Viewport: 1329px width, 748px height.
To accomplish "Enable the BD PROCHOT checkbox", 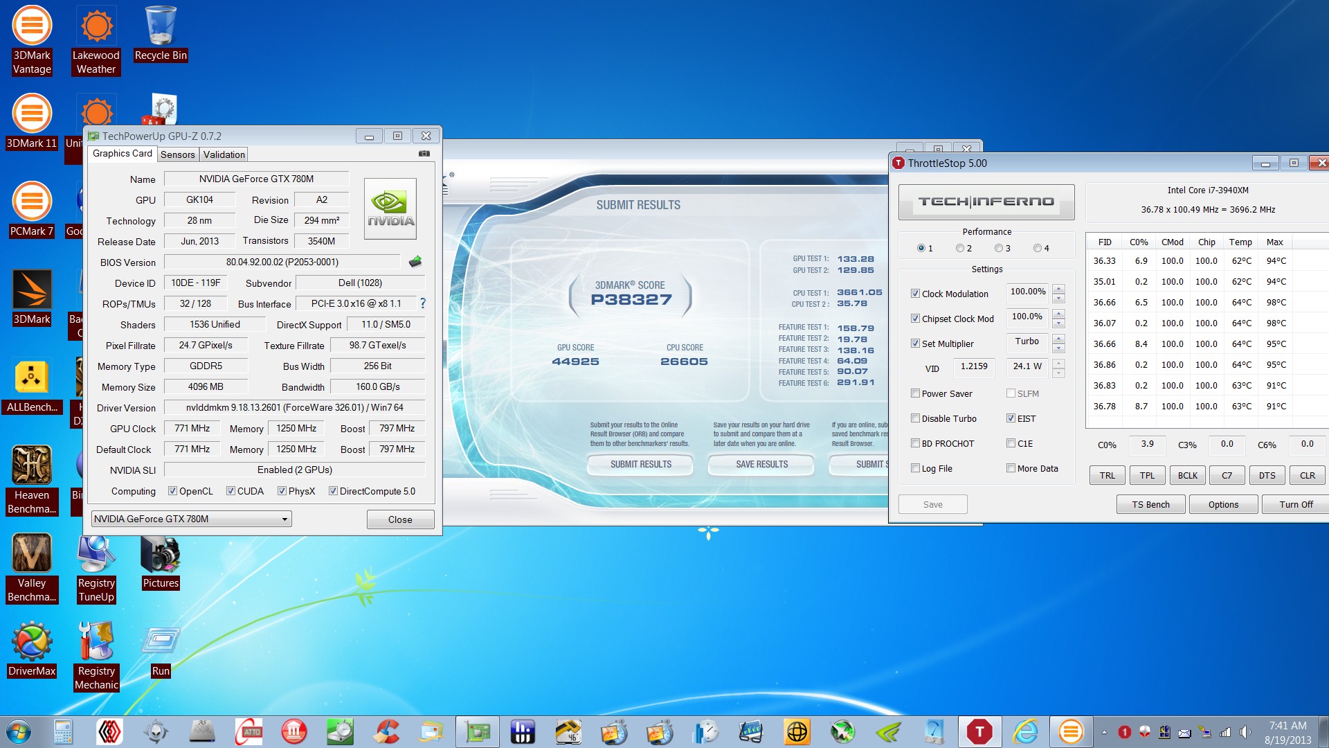I will [915, 443].
